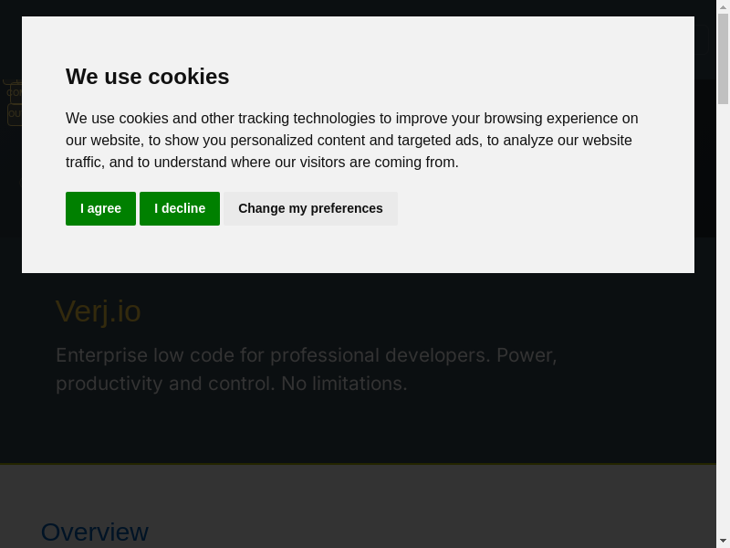Click the scrollbar track below the thumb

723,320
